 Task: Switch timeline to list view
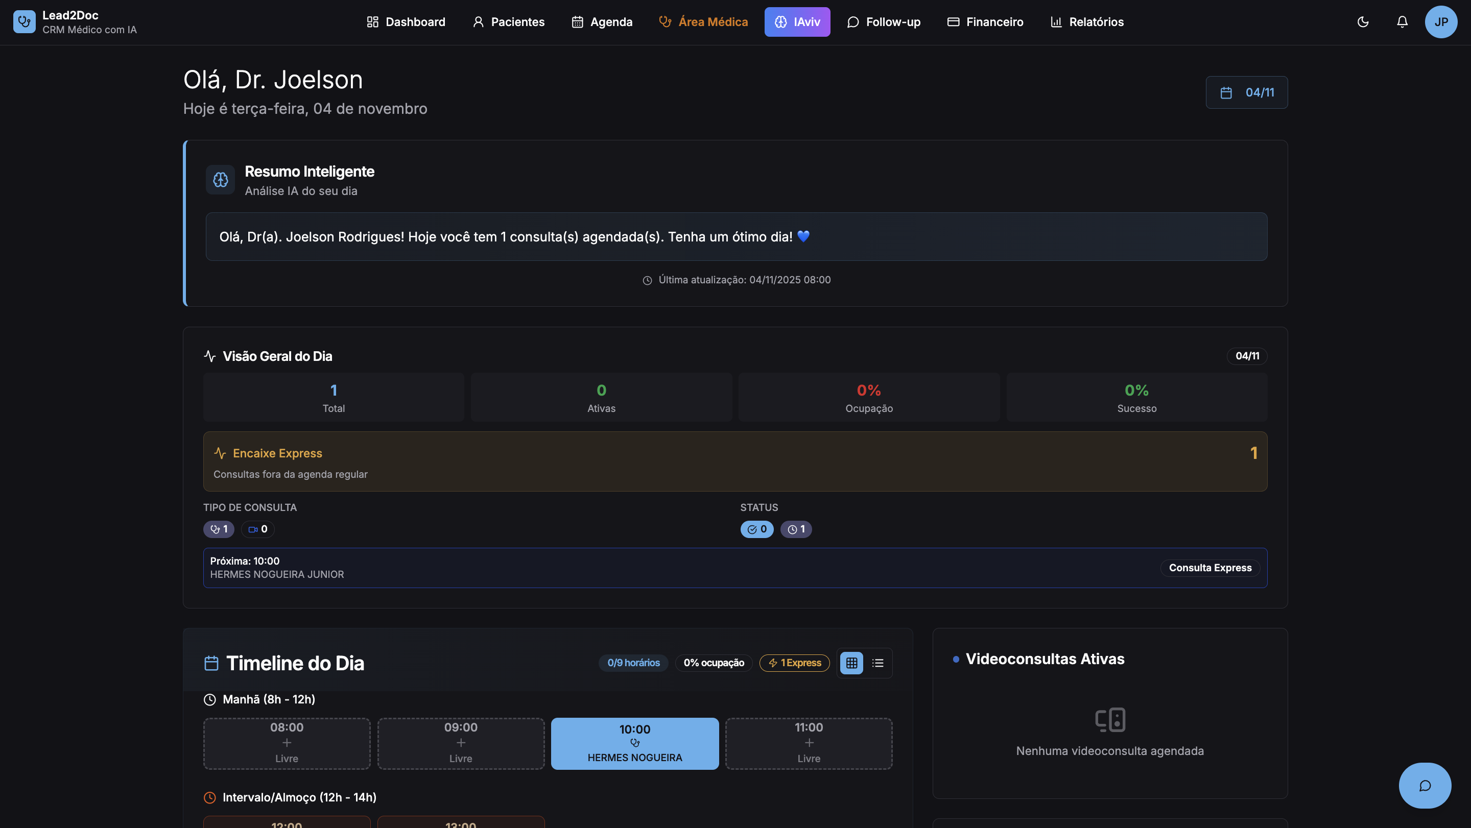click(877, 663)
